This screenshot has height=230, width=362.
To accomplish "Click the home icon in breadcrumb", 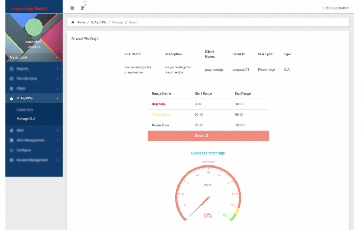I will 73,22.
